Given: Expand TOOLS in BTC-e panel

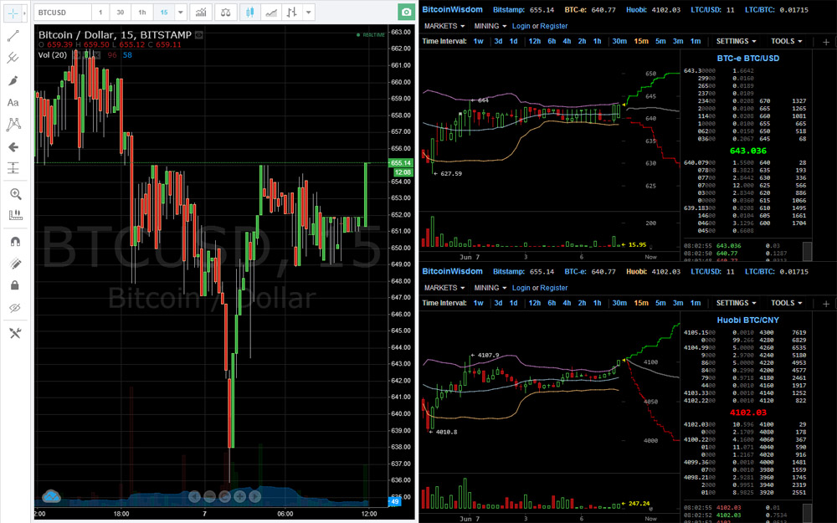Looking at the screenshot, I should coord(786,41).
